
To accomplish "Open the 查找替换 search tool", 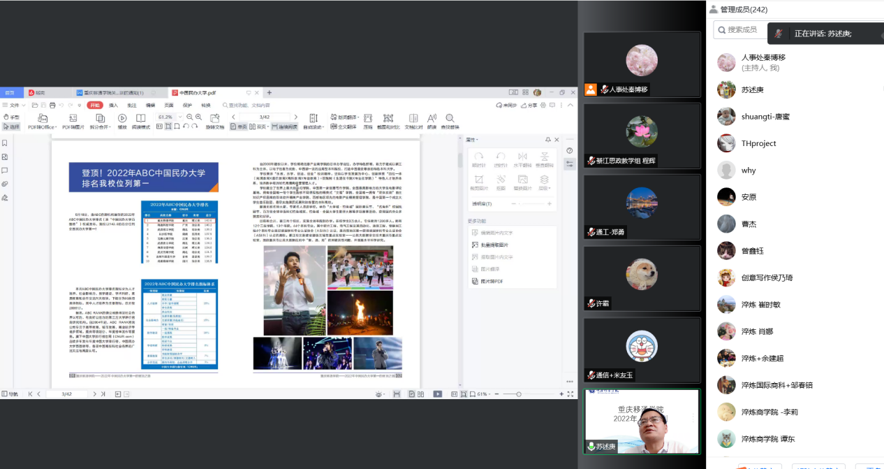I will coord(450,122).
